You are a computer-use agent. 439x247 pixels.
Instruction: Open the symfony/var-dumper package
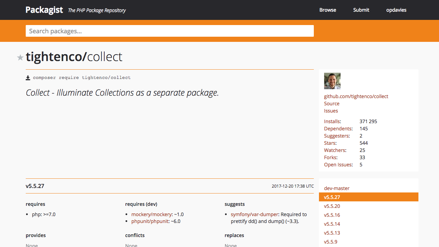point(254,214)
